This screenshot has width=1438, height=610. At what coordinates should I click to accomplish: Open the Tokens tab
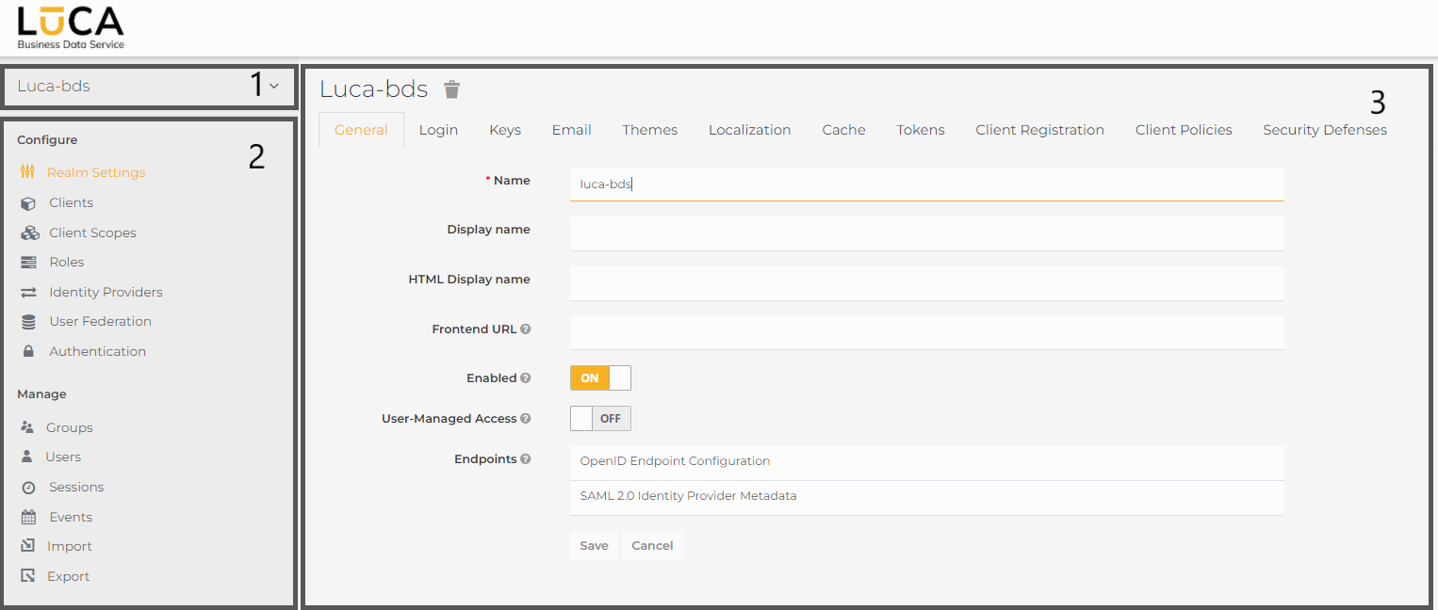coord(920,130)
